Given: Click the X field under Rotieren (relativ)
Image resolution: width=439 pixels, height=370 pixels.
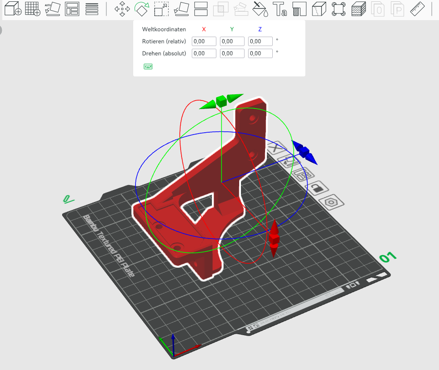Looking at the screenshot, I should [204, 41].
